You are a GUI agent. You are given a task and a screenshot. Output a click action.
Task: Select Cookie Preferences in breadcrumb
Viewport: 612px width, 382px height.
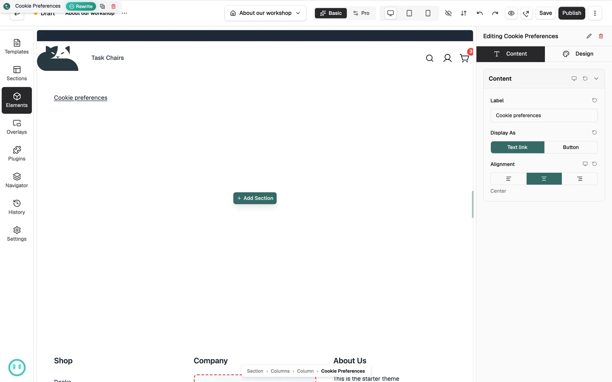pos(343,371)
